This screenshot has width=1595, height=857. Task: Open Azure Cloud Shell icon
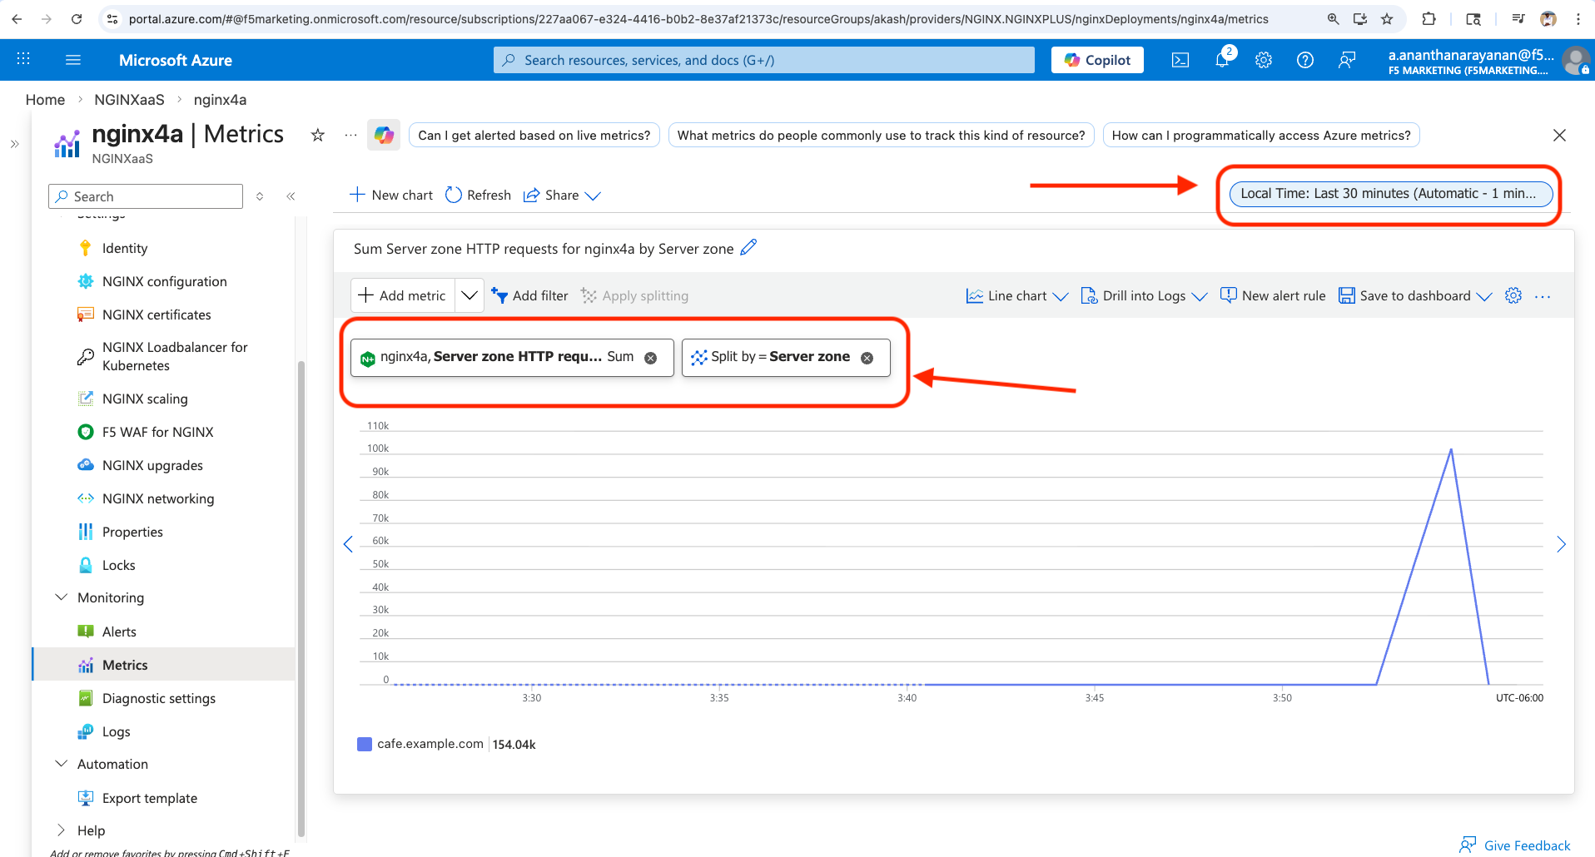[x=1180, y=60]
